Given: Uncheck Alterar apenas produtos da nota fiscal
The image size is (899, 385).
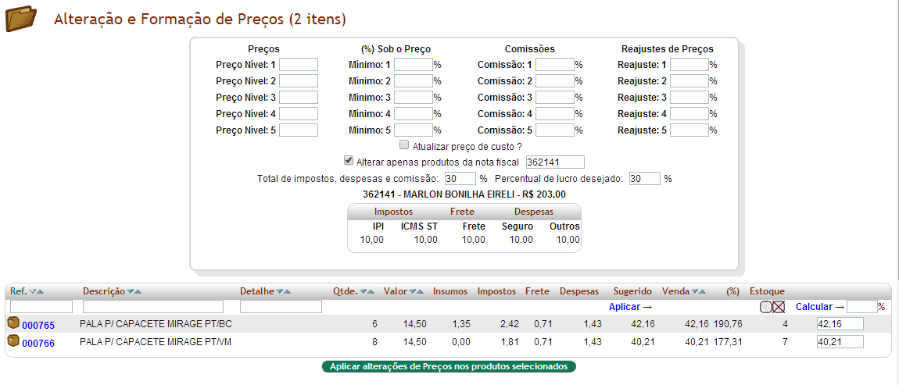Looking at the screenshot, I should point(349,161).
